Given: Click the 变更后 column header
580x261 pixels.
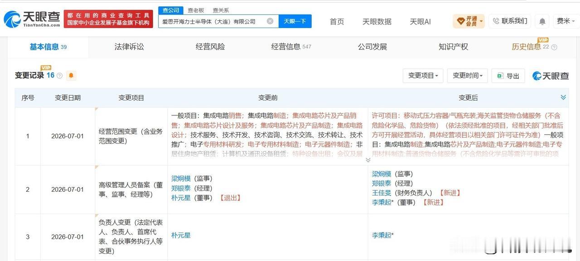Looking at the screenshot, I should [468, 98].
